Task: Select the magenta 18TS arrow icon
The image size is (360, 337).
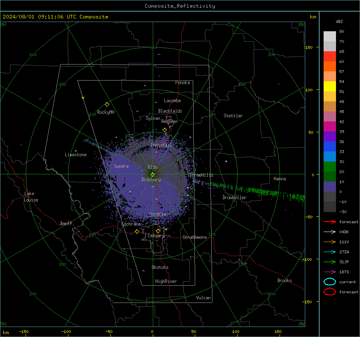Action: coord(330,272)
